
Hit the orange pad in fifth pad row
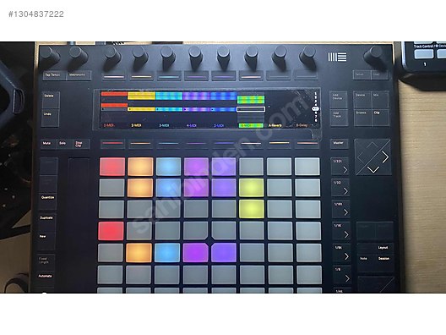click(139, 252)
